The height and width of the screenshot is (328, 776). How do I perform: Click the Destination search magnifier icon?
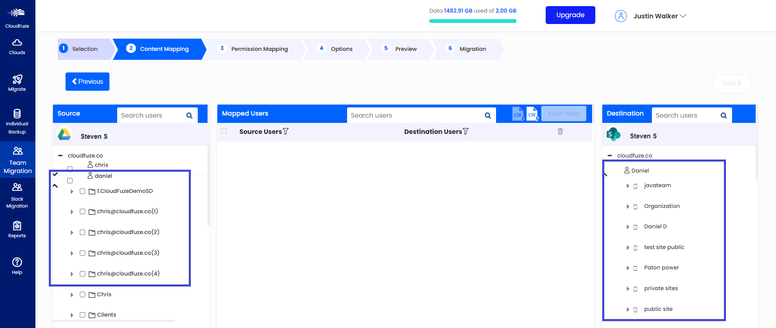pos(724,116)
